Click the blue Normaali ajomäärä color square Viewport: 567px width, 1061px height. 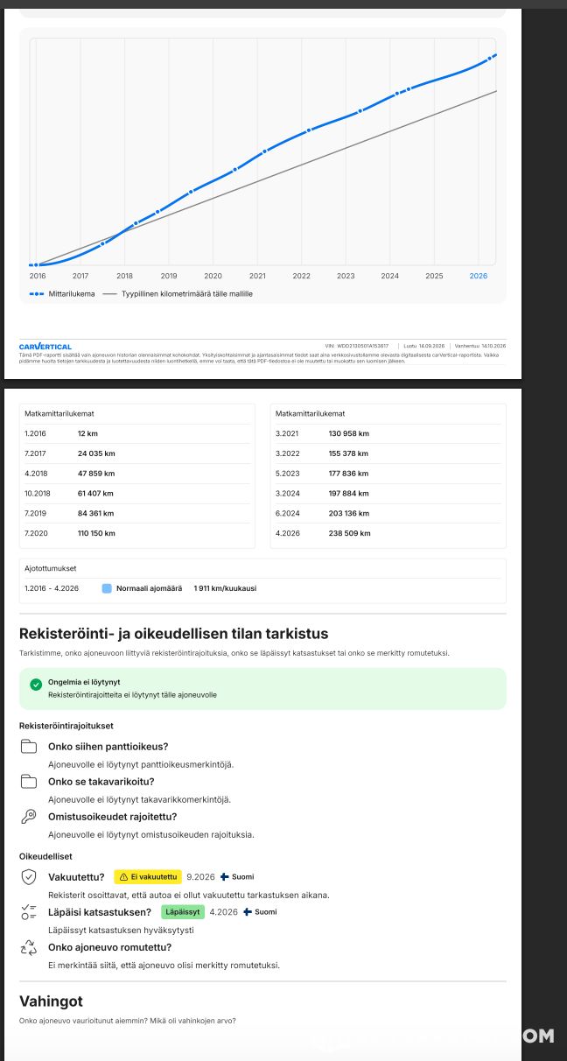pyautogui.click(x=107, y=588)
